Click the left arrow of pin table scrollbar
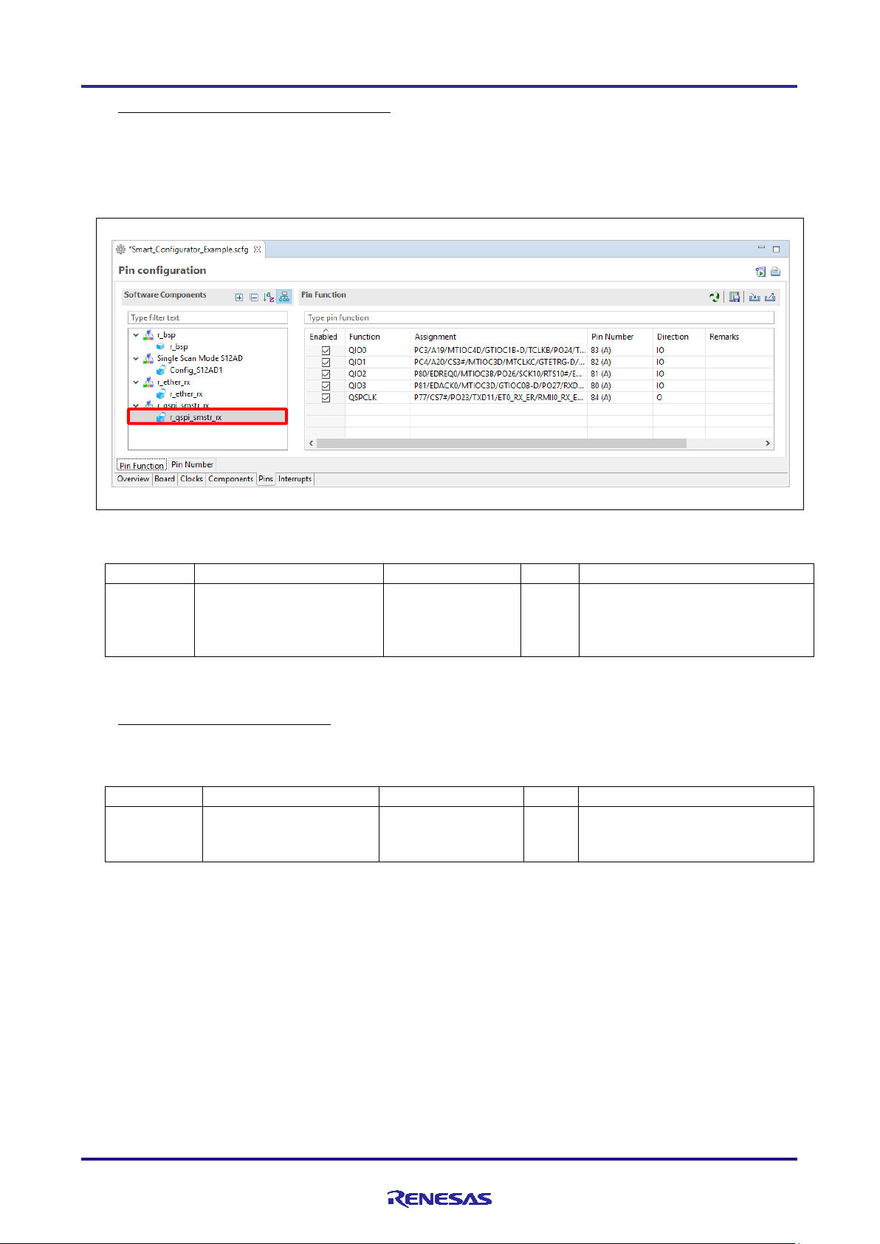 [311, 443]
